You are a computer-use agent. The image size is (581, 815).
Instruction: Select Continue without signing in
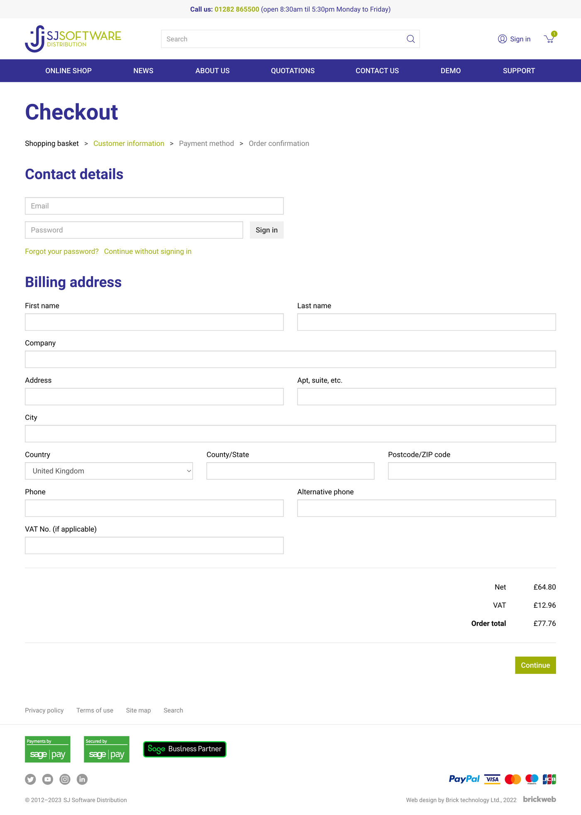click(147, 251)
